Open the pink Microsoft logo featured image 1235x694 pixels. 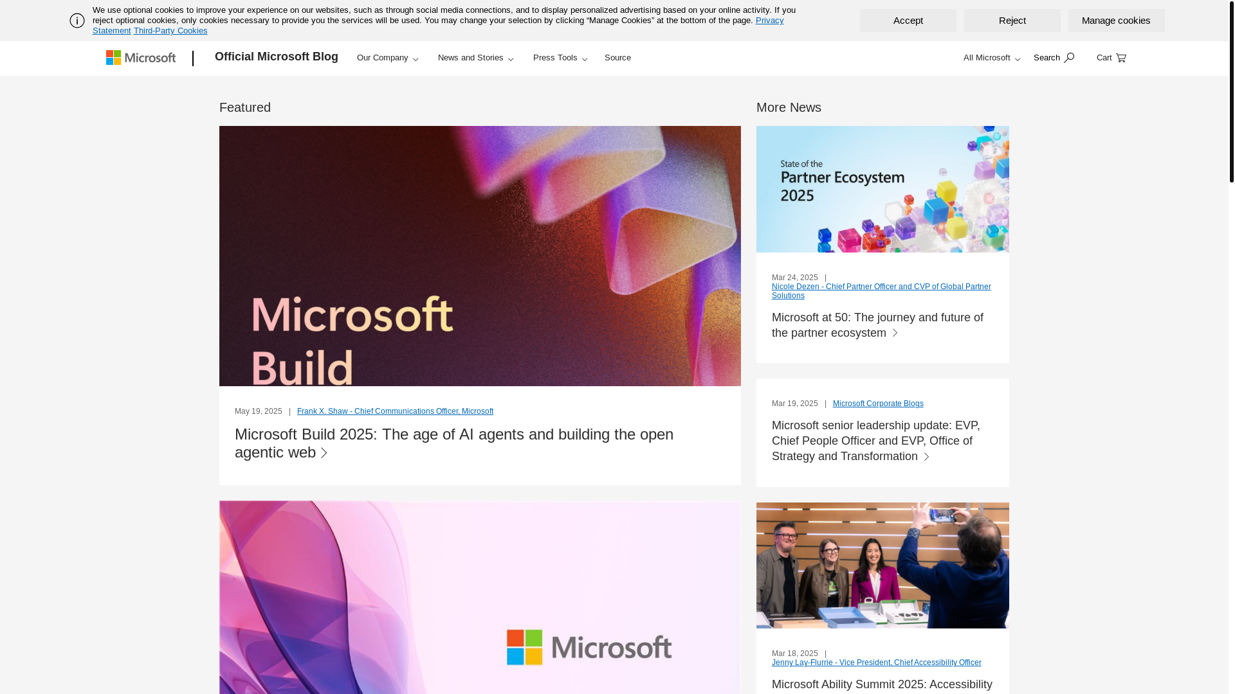pos(480,598)
